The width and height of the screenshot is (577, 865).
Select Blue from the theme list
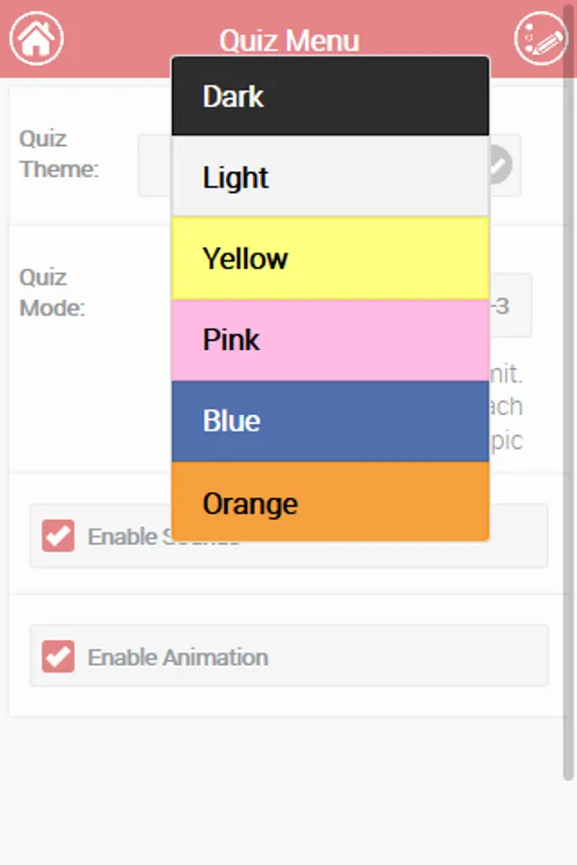point(330,421)
